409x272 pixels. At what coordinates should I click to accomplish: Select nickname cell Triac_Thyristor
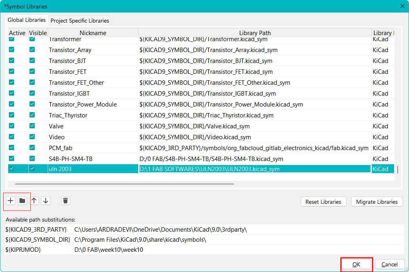tap(93, 115)
